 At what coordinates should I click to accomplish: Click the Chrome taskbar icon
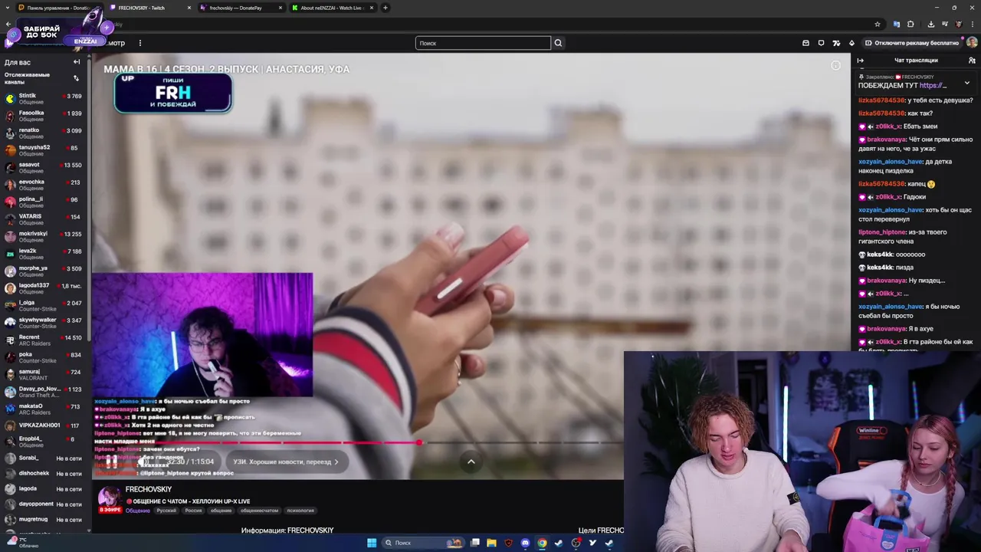tap(542, 543)
